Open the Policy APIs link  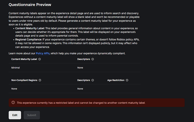(x=43, y=53)
